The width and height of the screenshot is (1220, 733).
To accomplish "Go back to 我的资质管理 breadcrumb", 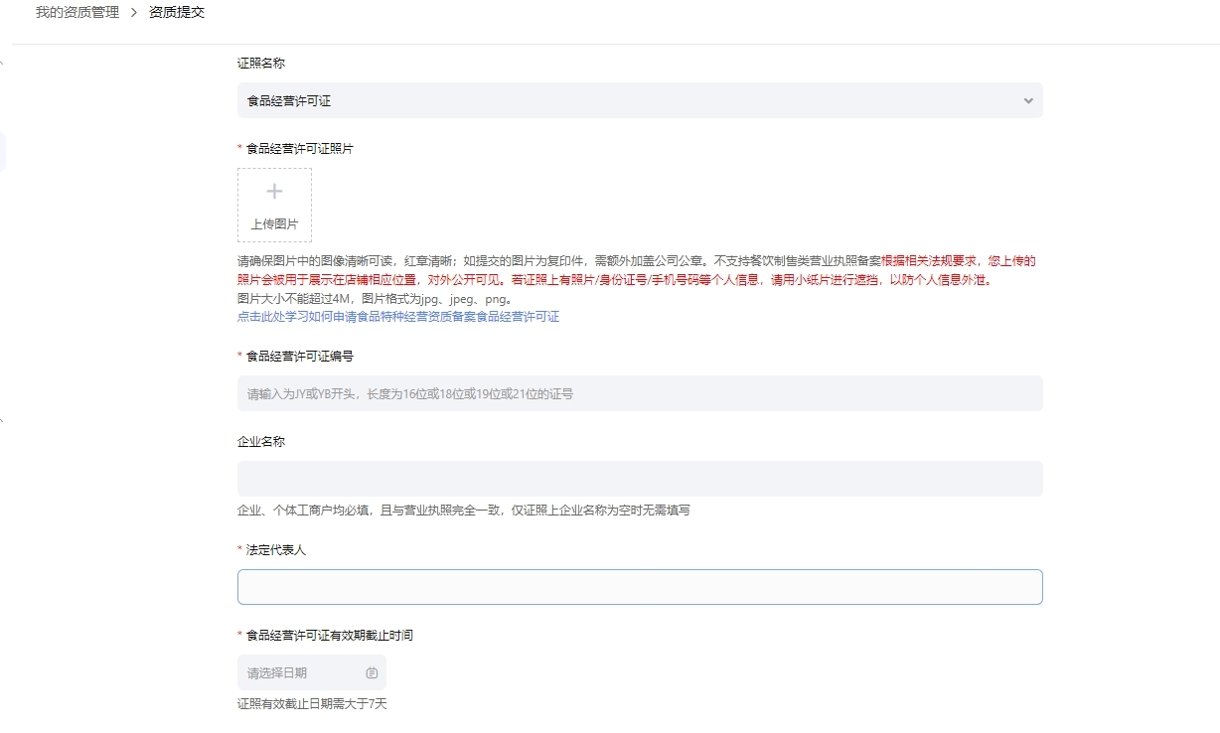I will point(76,13).
